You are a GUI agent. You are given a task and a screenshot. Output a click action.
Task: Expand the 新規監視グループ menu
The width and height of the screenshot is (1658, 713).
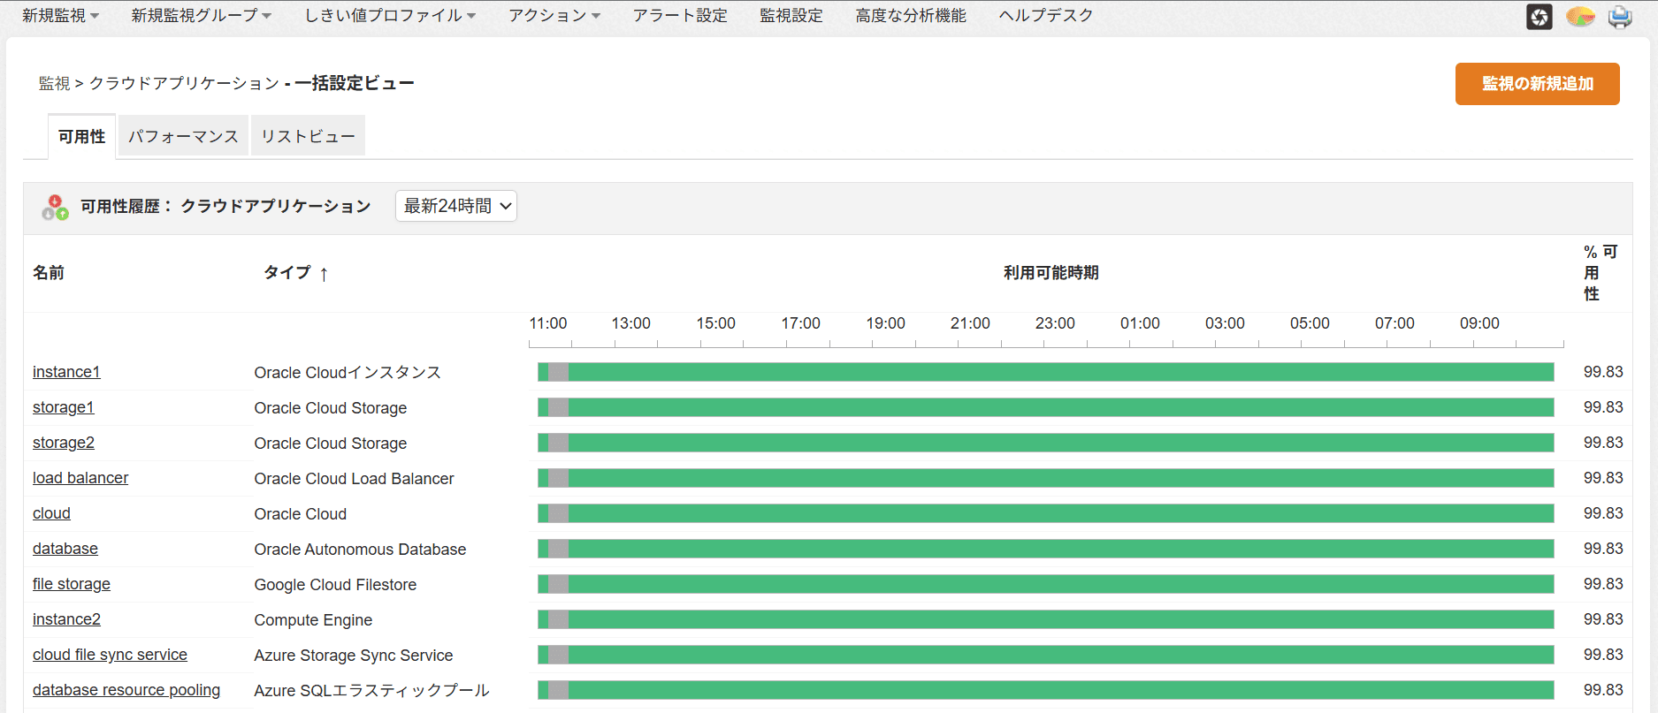202,16
